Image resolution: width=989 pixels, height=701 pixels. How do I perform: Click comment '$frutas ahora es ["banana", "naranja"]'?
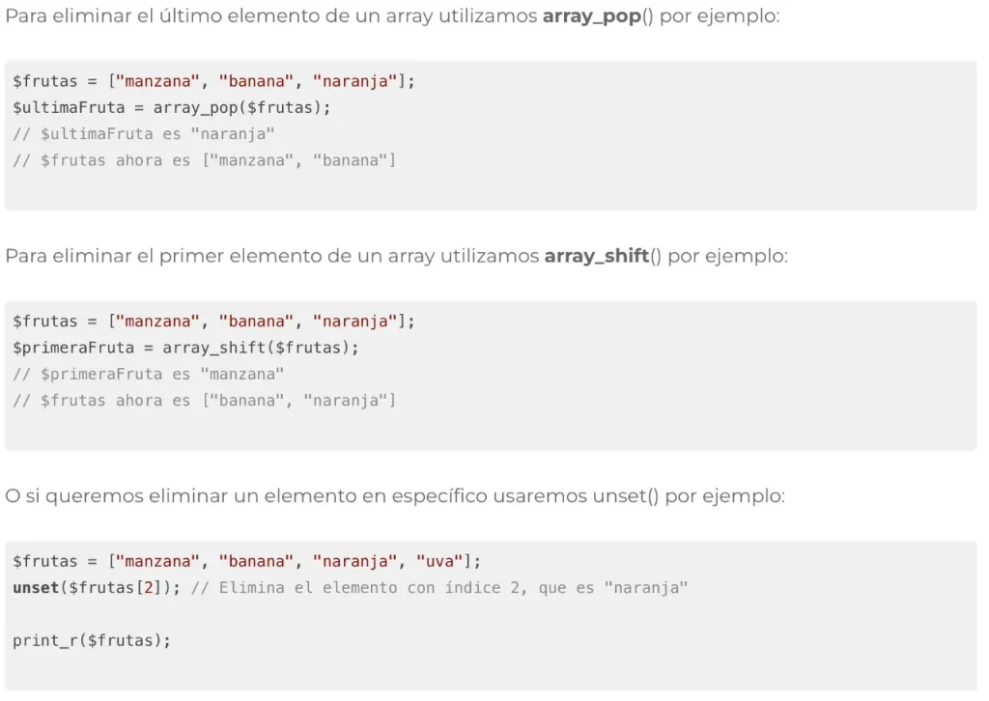205,401
